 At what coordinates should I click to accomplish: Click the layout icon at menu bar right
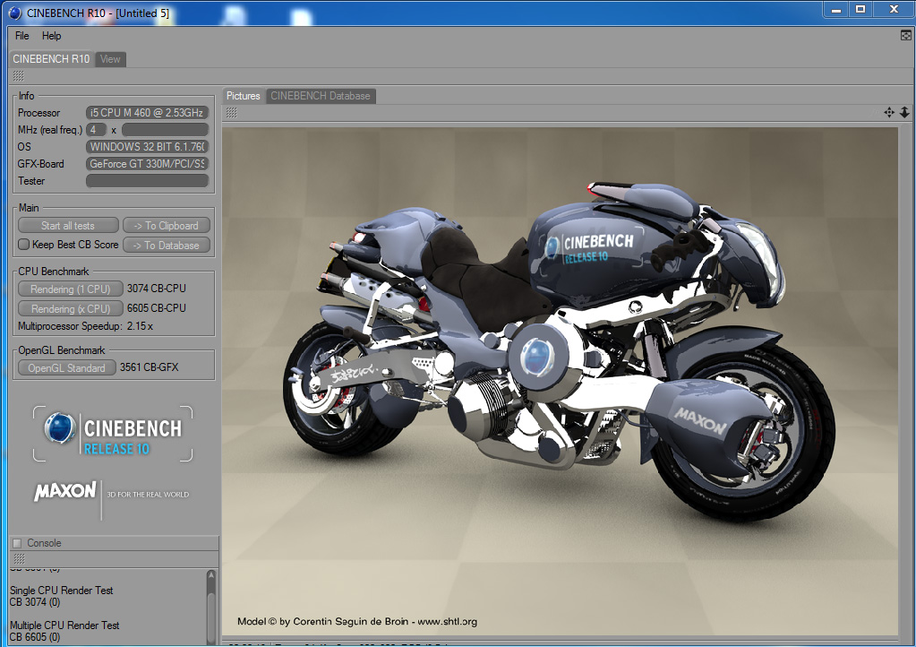coord(905,36)
